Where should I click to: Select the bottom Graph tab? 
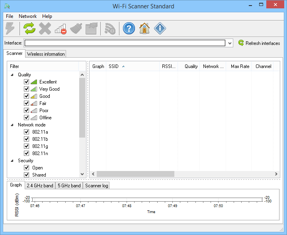[x=16, y=185]
